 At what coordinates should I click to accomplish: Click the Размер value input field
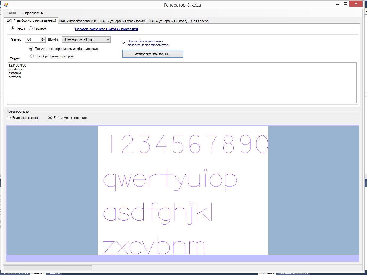click(x=33, y=39)
